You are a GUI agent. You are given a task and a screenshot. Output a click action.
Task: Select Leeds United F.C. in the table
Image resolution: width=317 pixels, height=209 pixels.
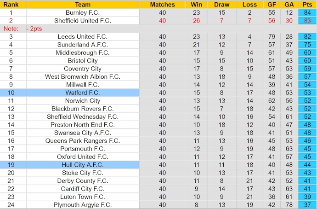[83, 36]
